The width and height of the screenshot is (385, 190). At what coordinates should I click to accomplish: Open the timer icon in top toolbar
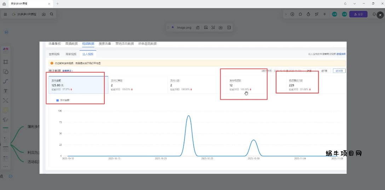(x=309, y=14)
